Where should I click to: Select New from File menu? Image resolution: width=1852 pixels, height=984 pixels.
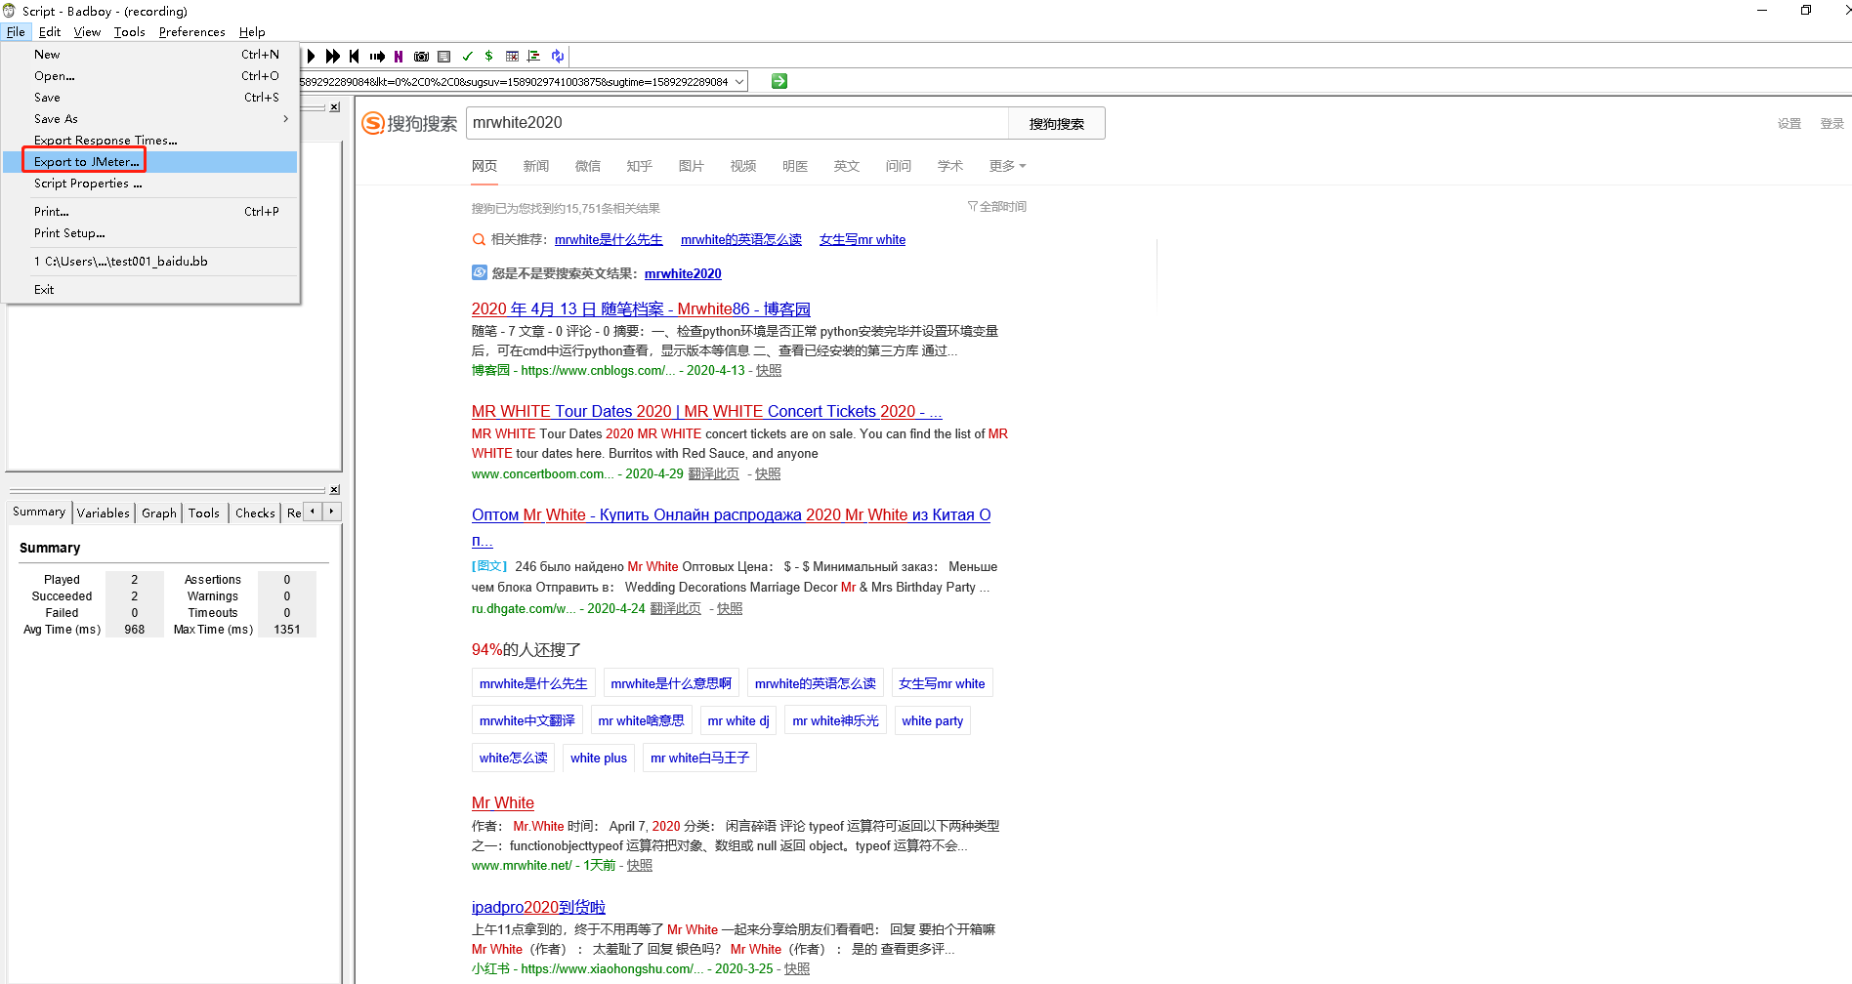[150, 55]
